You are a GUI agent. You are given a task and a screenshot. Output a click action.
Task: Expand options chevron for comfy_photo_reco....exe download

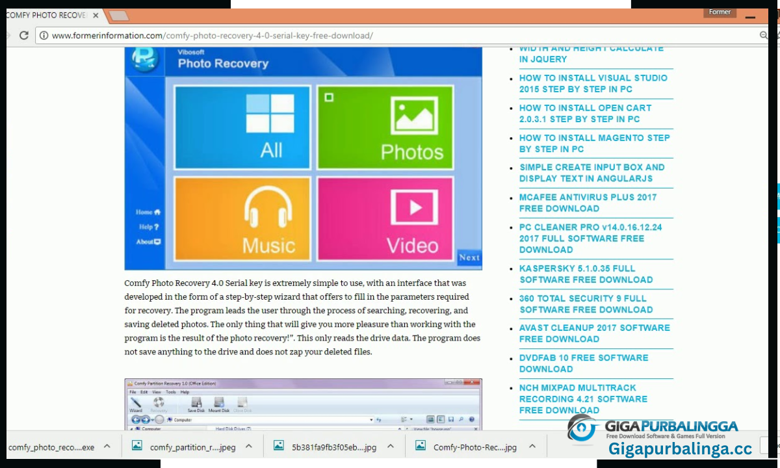pyautogui.click(x=107, y=447)
